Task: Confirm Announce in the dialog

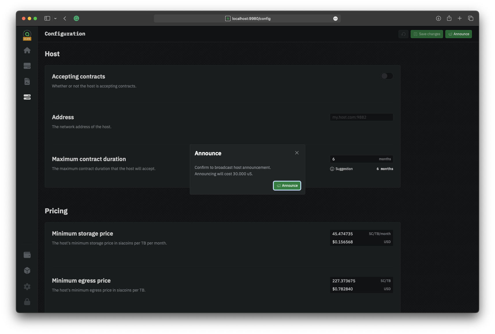Action: 287,186
